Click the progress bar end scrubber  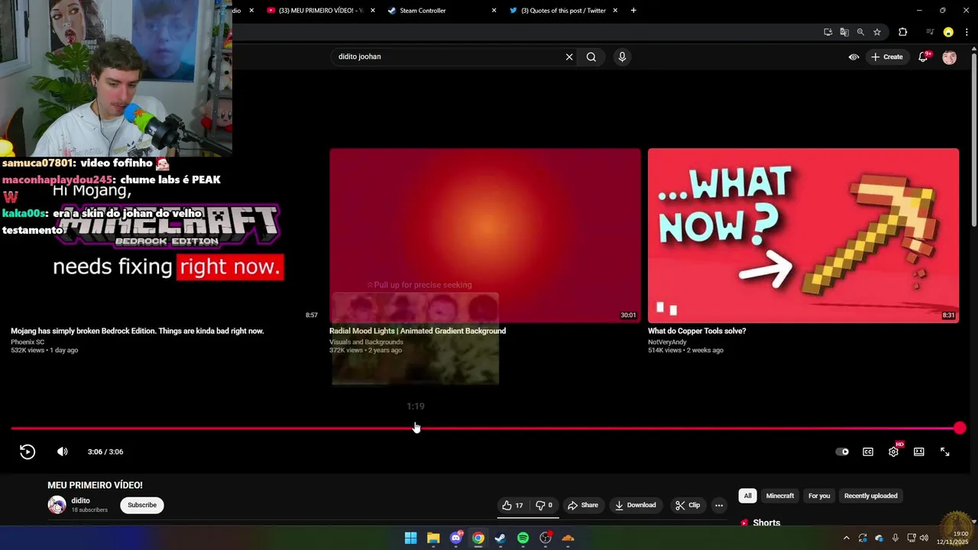click(x=960, y=429)
